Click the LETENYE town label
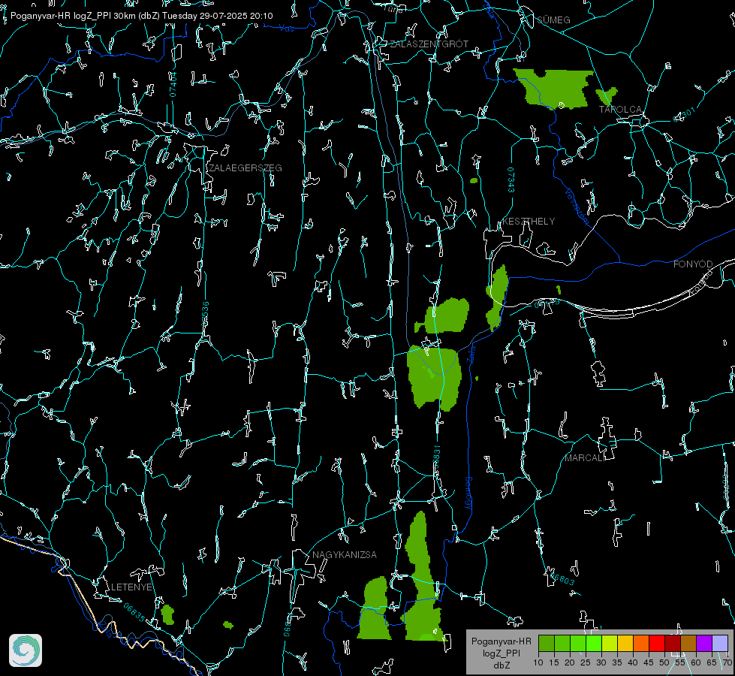The height and width of the screenshot is (676, 735). point(131,587)
